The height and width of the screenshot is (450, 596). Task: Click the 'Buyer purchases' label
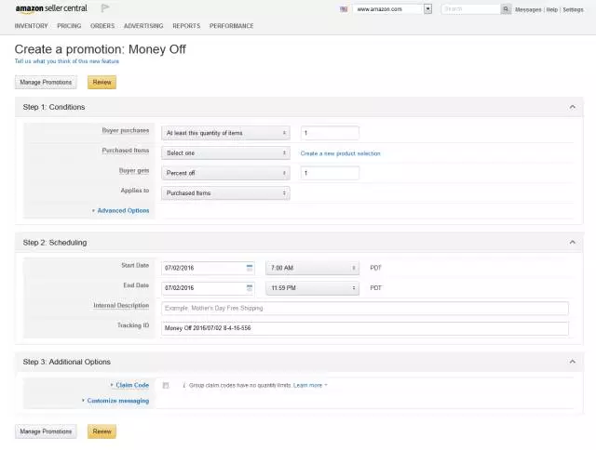click(126, 130)
